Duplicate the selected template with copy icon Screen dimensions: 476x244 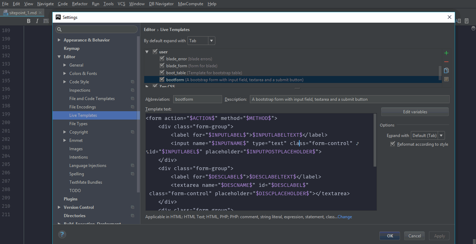click(446, 70)
